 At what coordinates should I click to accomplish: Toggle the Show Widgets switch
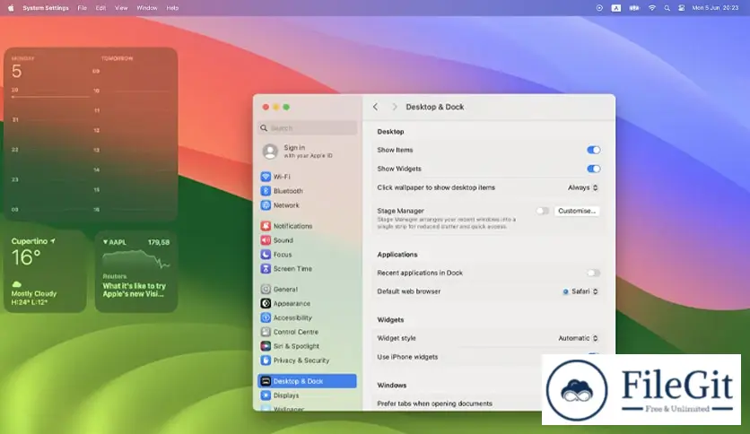593,169
